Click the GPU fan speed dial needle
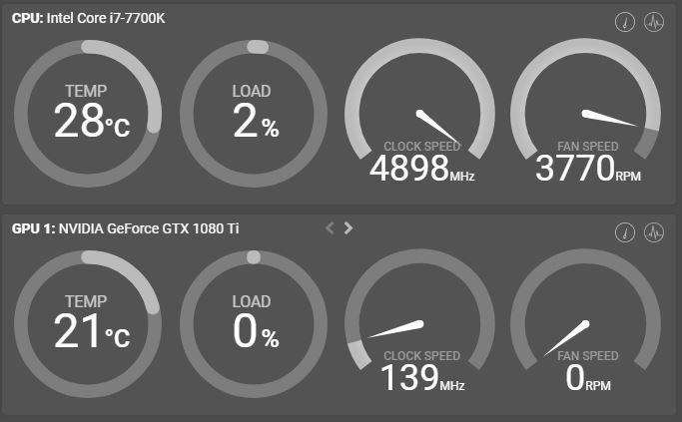Image resolution: width=682 pixels, height=422 pixels. point(568,337)
